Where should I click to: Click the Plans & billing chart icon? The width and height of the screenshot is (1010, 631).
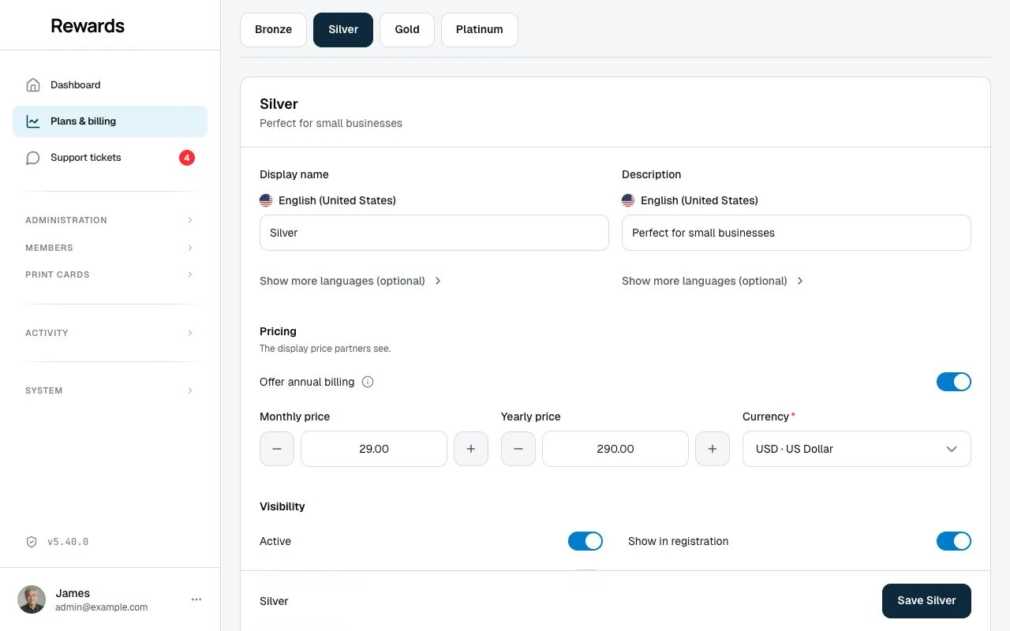(x=32, y=121)
